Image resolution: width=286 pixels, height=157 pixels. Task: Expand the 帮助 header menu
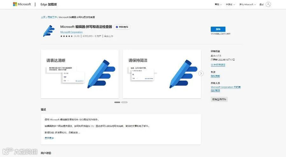click(218, 4)
